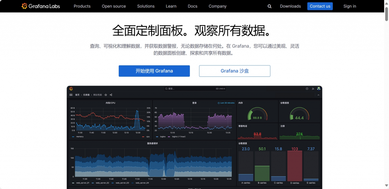Click the 服务器请求 panel title
Viewport: 389px width, 189px height.
tap(152, 143)
